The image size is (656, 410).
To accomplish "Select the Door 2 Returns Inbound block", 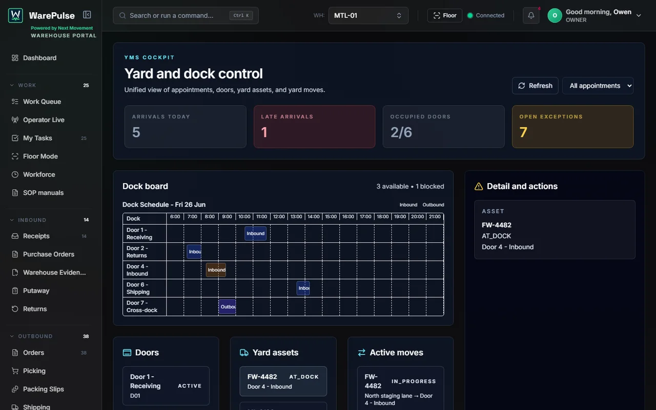I will pyautogui.click(x=194, y=252).
